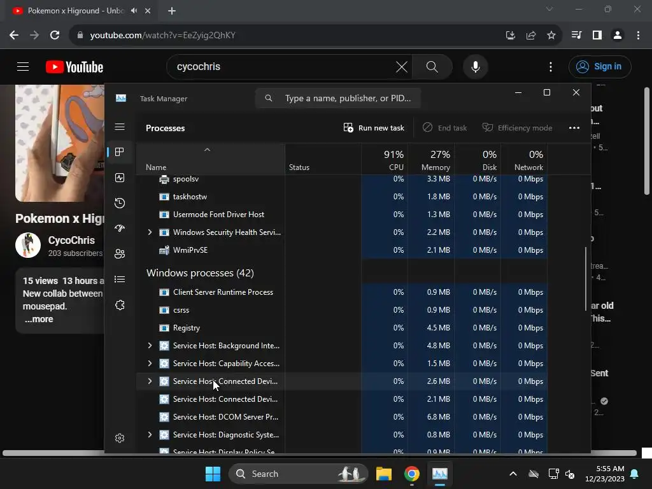Image resolution: width=652 pixels, height=489 pixels.
Task: Click YouTube search magnifier button
Action: pos(432,66)
